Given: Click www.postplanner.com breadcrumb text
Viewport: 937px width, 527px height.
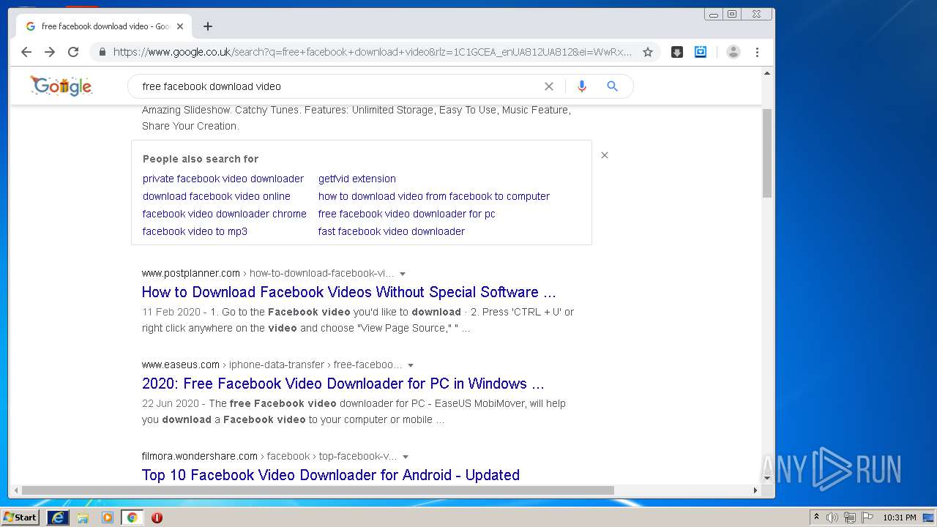Looking at the screenshot, I should tap(191, 273).
